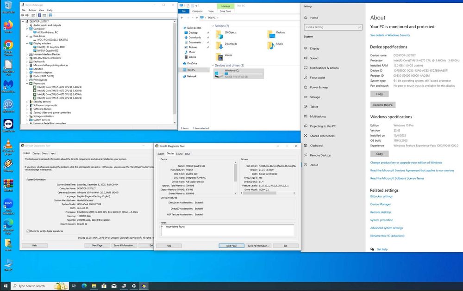This screenshot has height=291, width=463.
Task: Collapse the Folders (7) group in Explorer
Action: (x=213, y=26)
